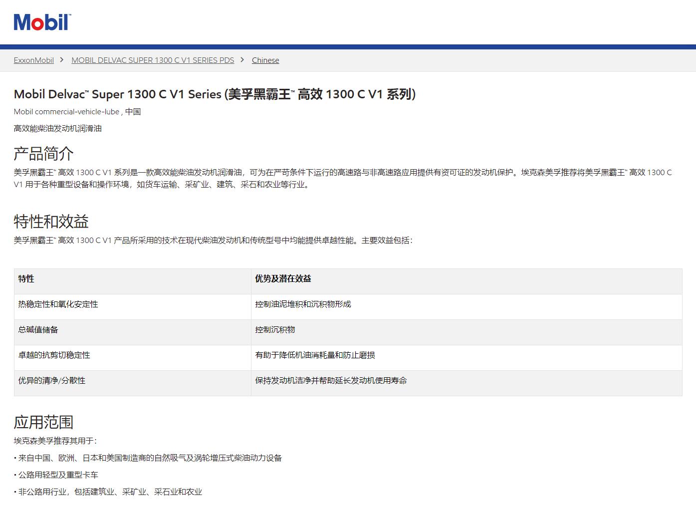Click the Mobil logo

pos(42,22)
